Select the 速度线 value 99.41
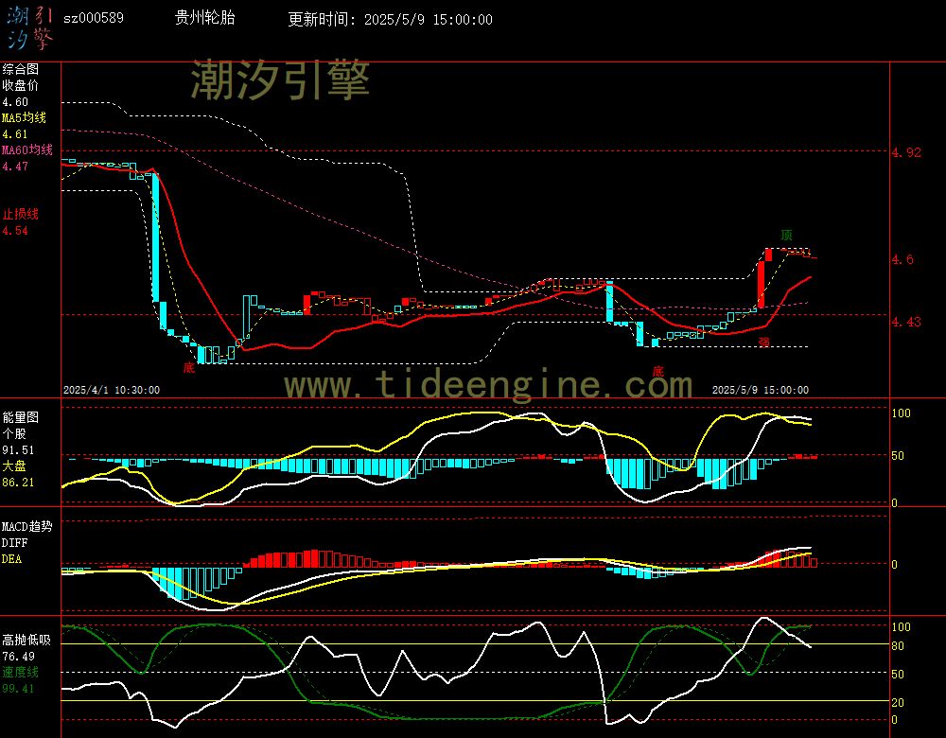The width and height of the screenshot is (946, 738). pos(18,689)
